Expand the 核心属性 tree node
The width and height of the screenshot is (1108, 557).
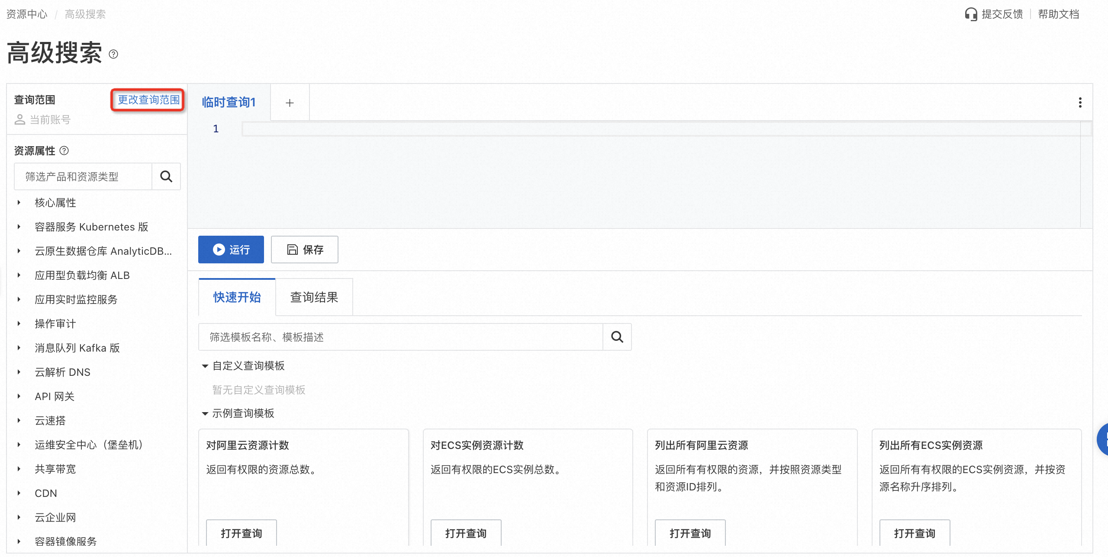(19, 202)
